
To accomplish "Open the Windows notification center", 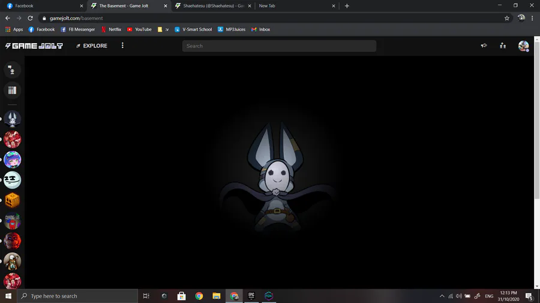I will [x=530, y=296].
